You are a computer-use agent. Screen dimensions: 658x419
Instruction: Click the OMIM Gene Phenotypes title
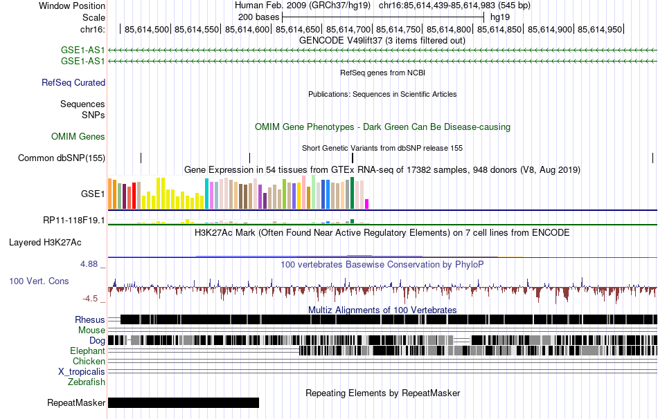pos(382,127)
